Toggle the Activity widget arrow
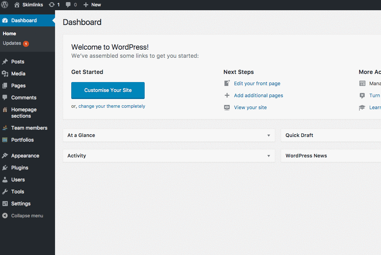 (269, 156)
